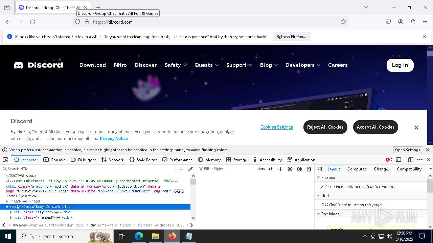Click Accept All Cookies
This screenshot has height=243, width=433.
tap(375, 127)
